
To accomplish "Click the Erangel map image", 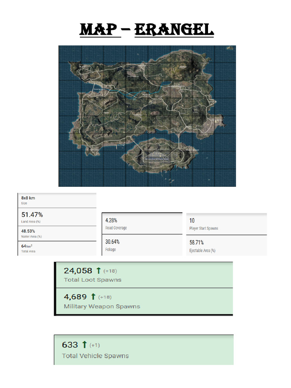I will [x=147, y=116].
